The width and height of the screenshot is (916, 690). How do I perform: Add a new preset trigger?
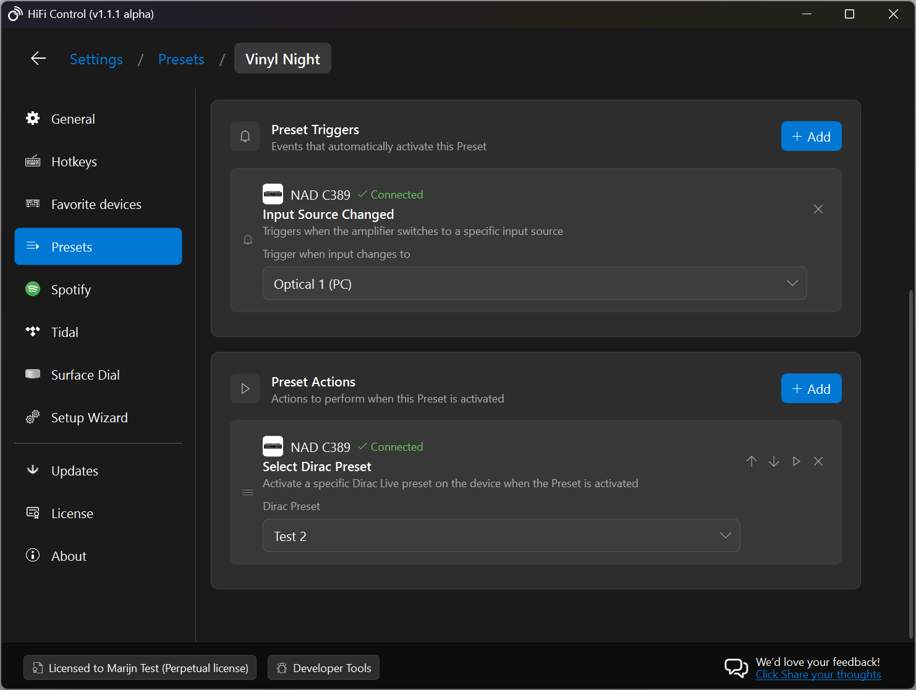point(811,136)
